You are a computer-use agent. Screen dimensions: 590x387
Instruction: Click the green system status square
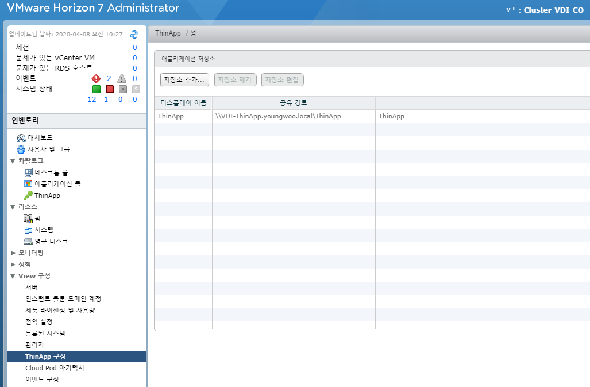[97, 89]
